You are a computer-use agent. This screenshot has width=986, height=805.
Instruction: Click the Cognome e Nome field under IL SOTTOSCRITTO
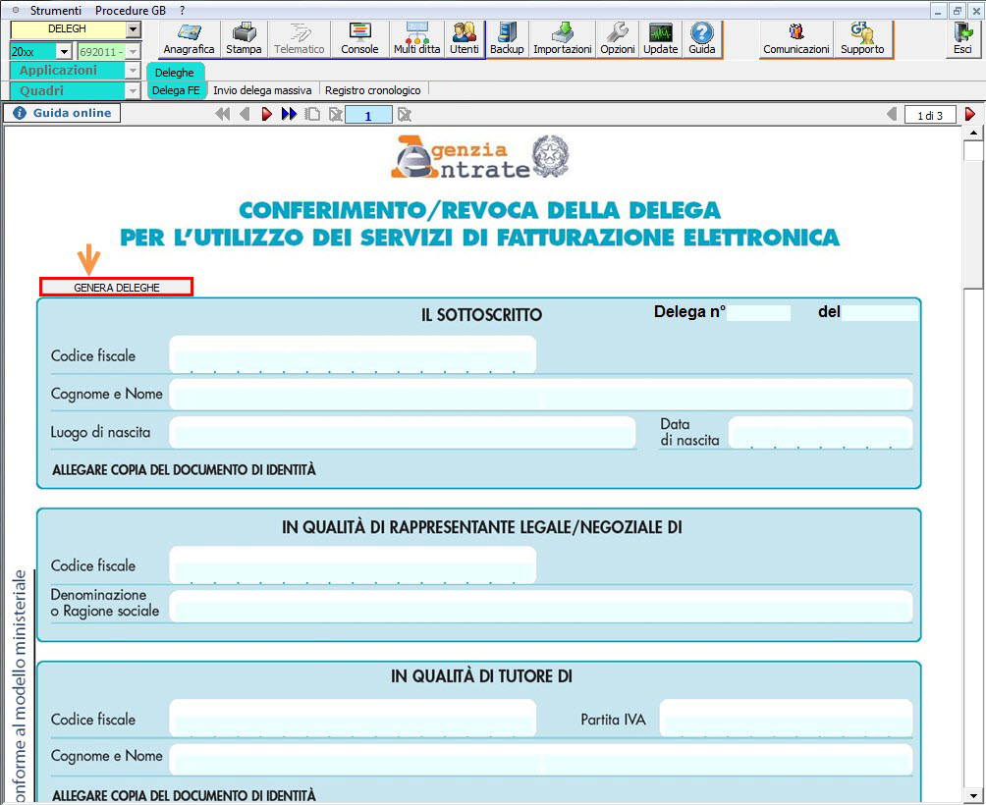point(541,394)
